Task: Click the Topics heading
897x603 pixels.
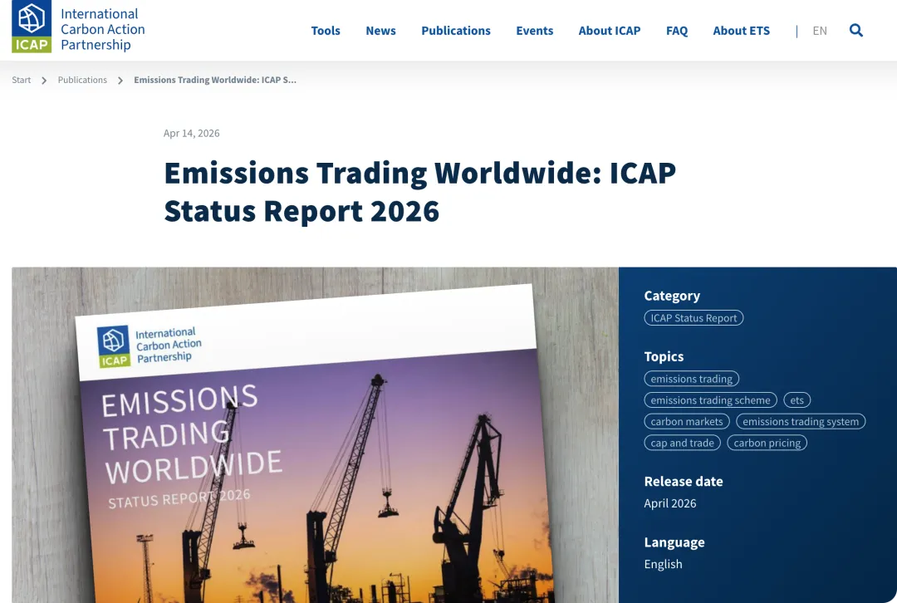Action: pyautogui.click(x=664, y=356)
